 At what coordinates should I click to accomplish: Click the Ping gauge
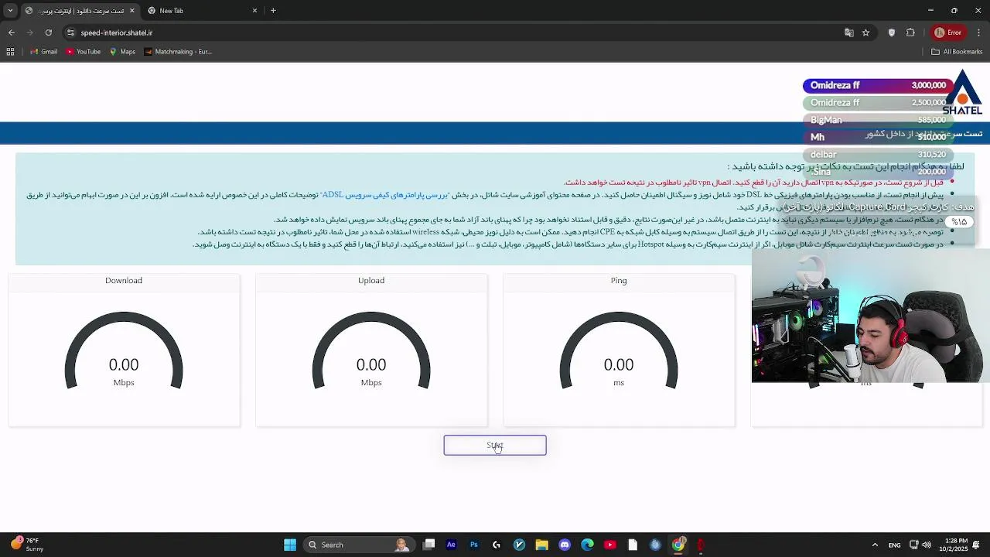619,350
